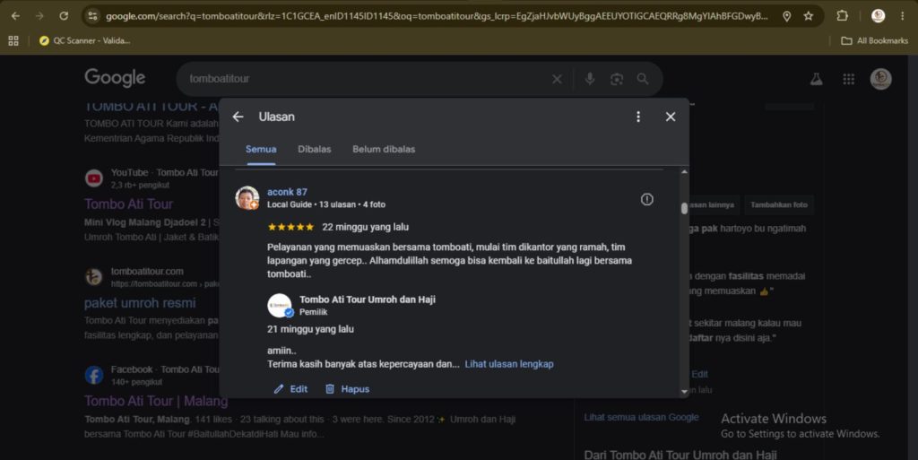918x460 pixels.
Task: Click the review list scrollbar thumb
Action: (x=684, y=208)
